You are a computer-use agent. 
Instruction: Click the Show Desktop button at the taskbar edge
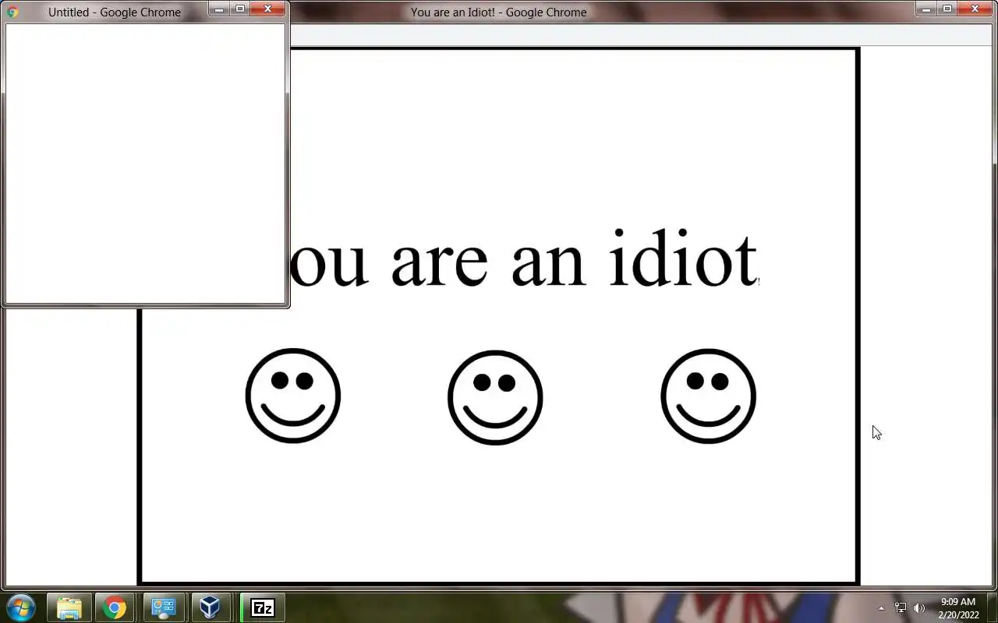(992, 607)
